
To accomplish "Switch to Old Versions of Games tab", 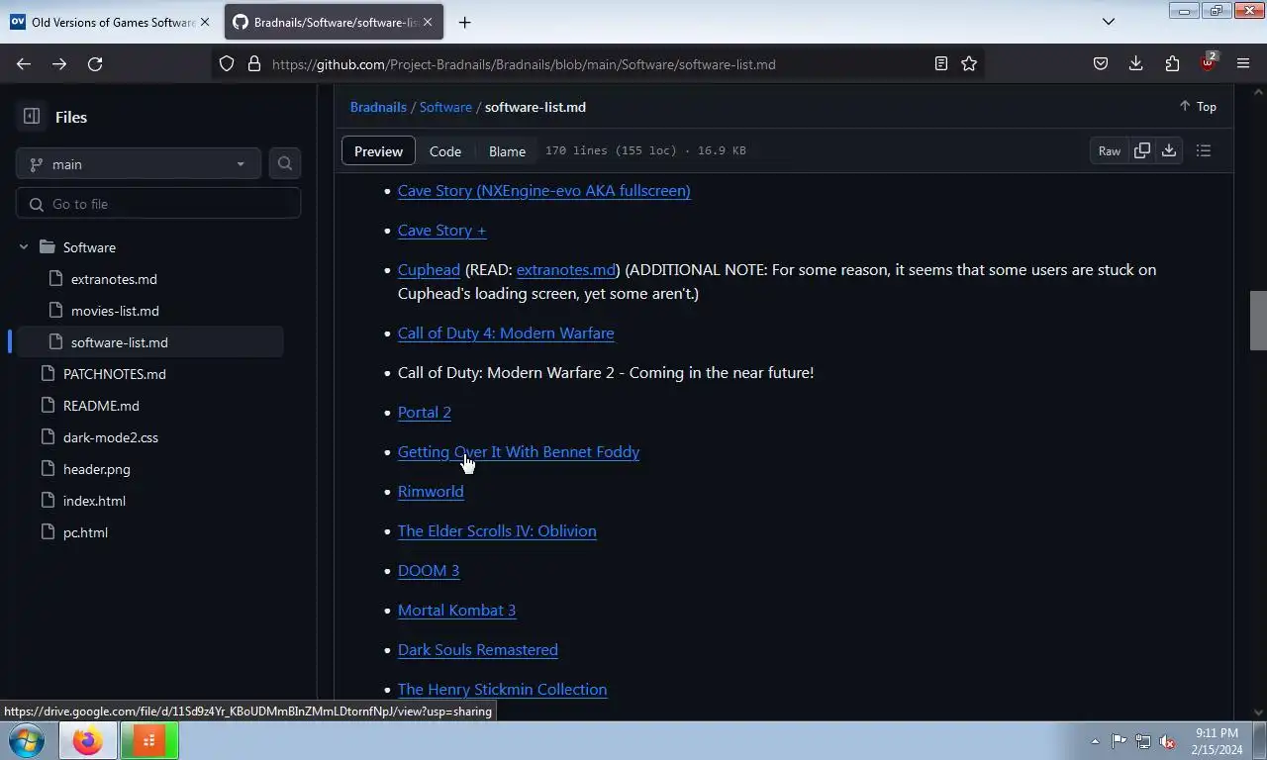I will click(110, 22).
